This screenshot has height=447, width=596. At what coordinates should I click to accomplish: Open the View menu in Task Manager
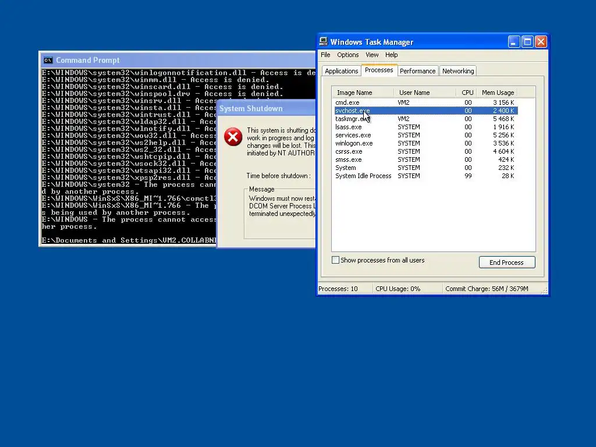pos(372,55)
